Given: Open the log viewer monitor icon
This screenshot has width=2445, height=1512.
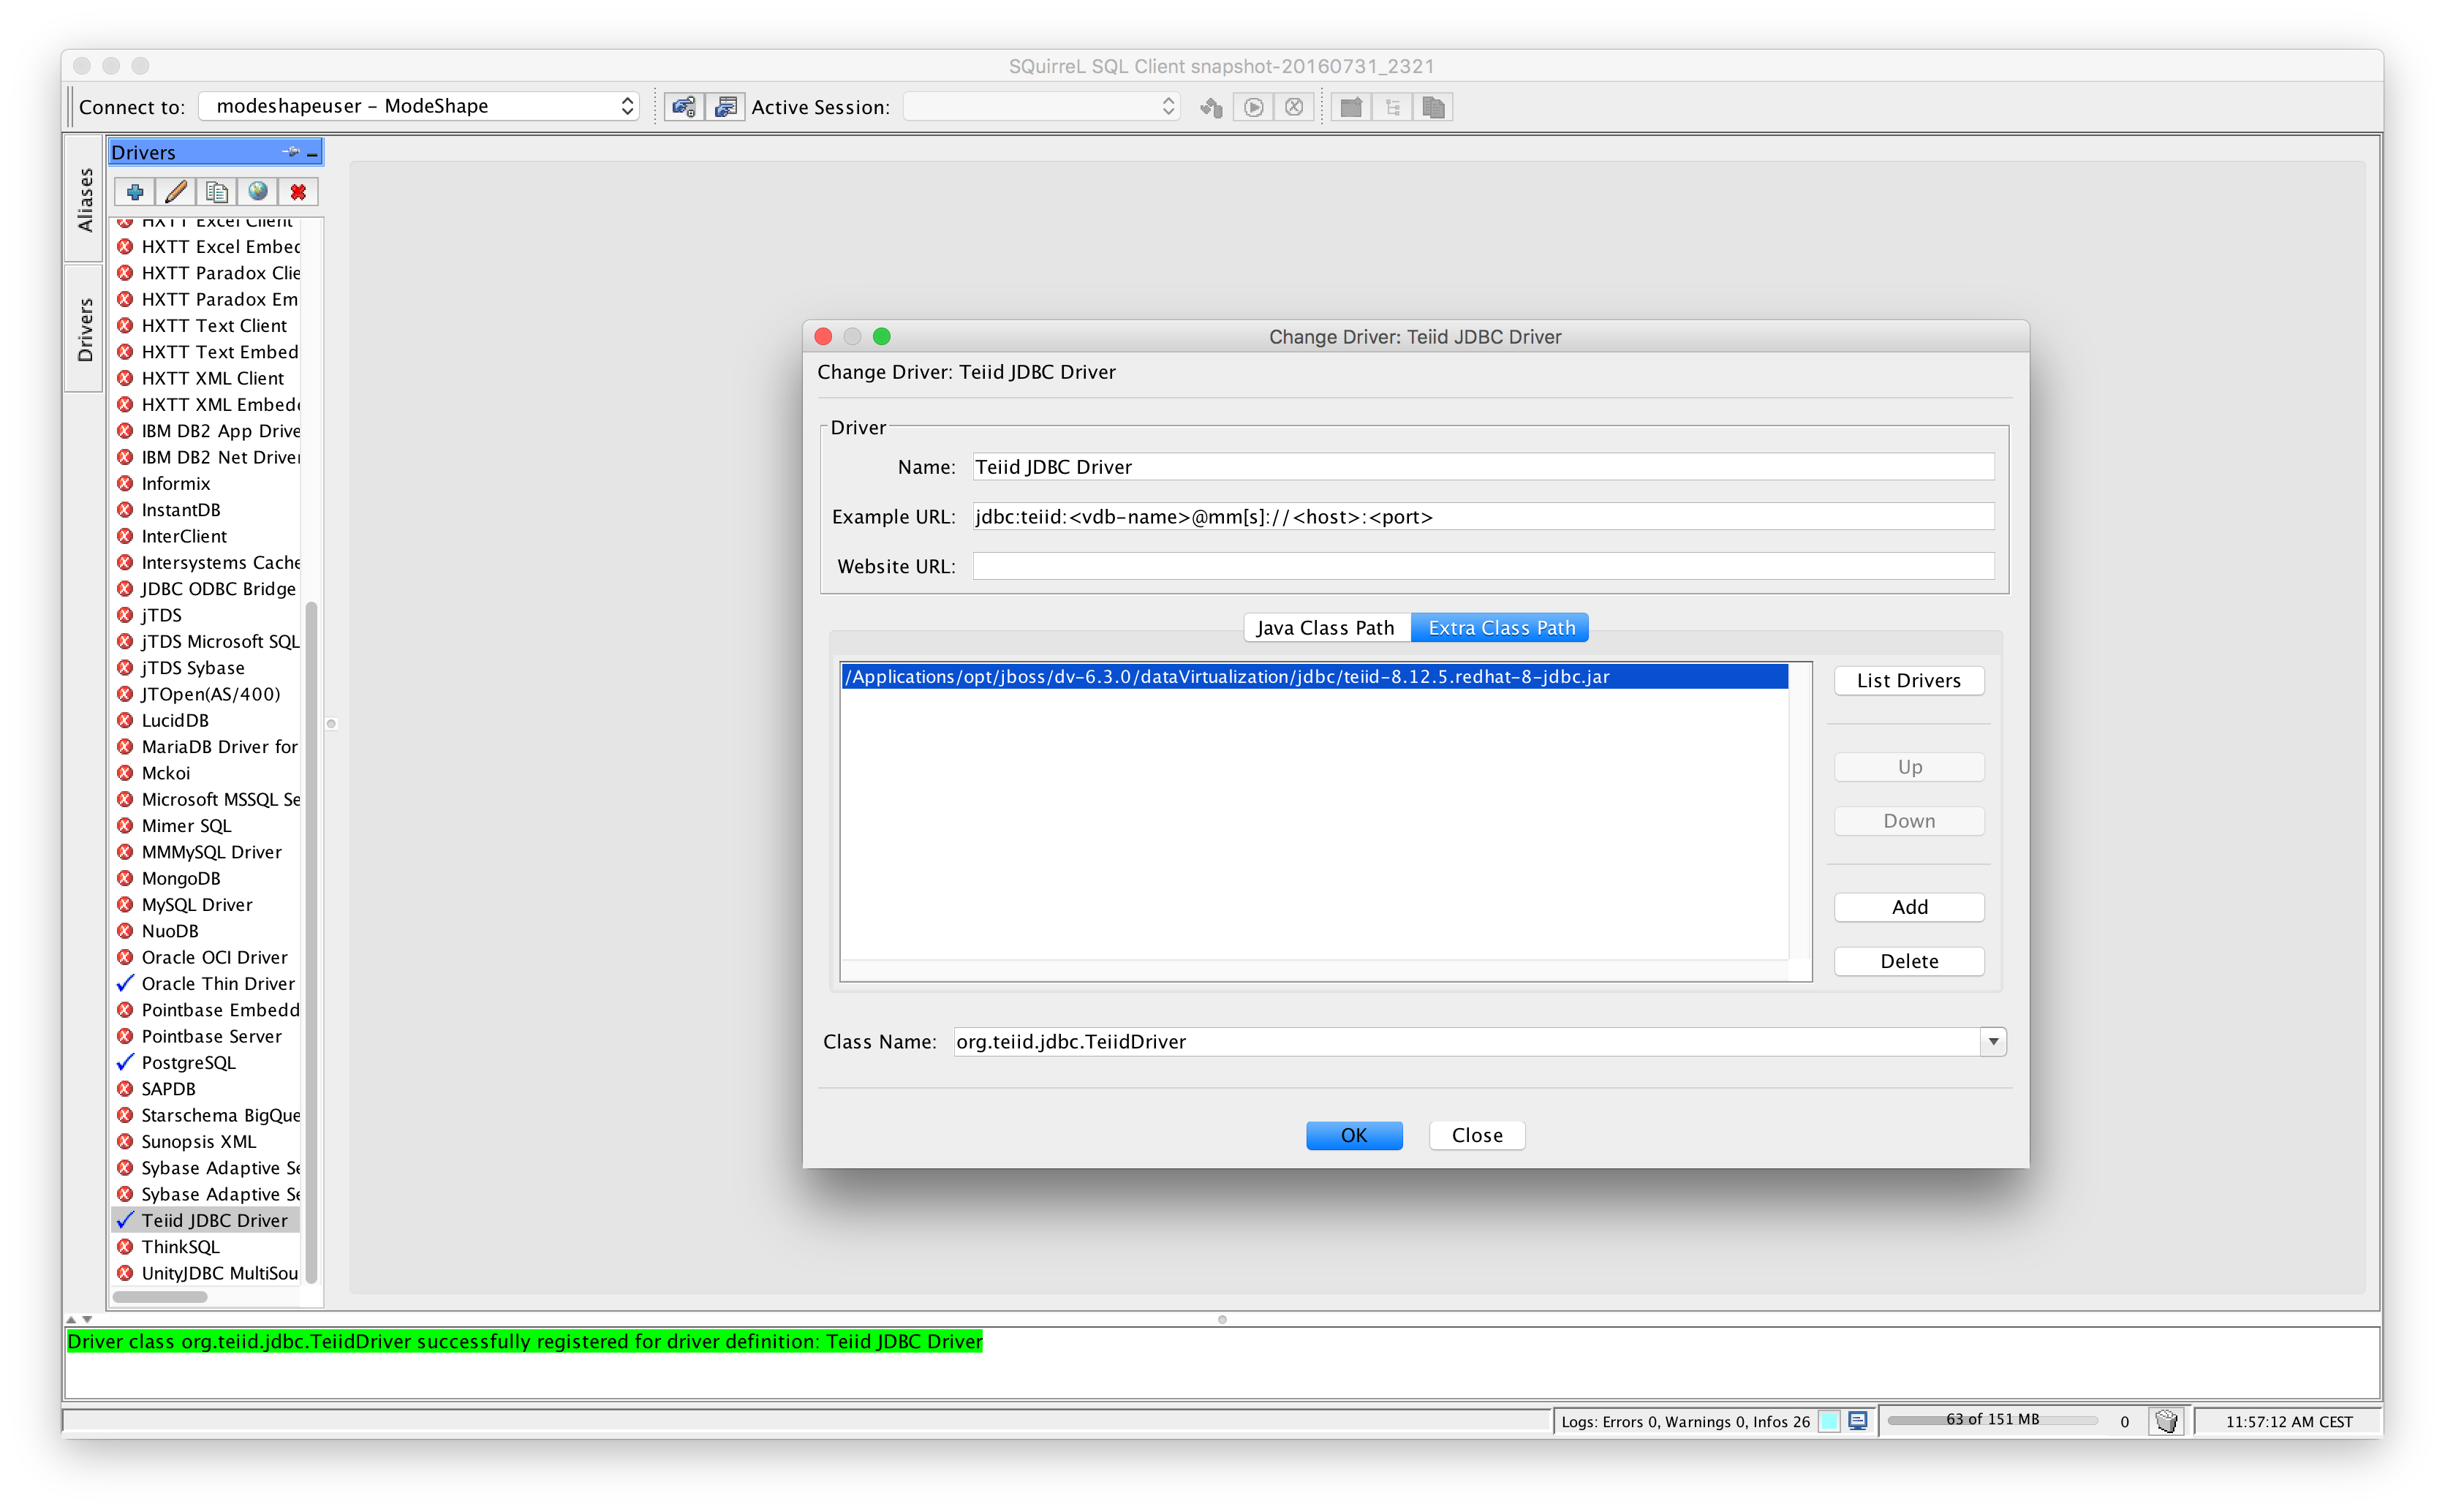Looking at the screenshot, I should tap(1857, 1420).
